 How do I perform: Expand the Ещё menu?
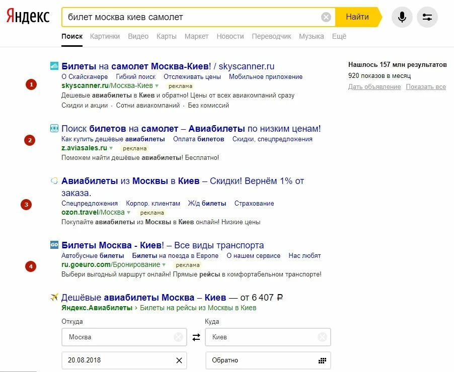[x=339, y=37]
